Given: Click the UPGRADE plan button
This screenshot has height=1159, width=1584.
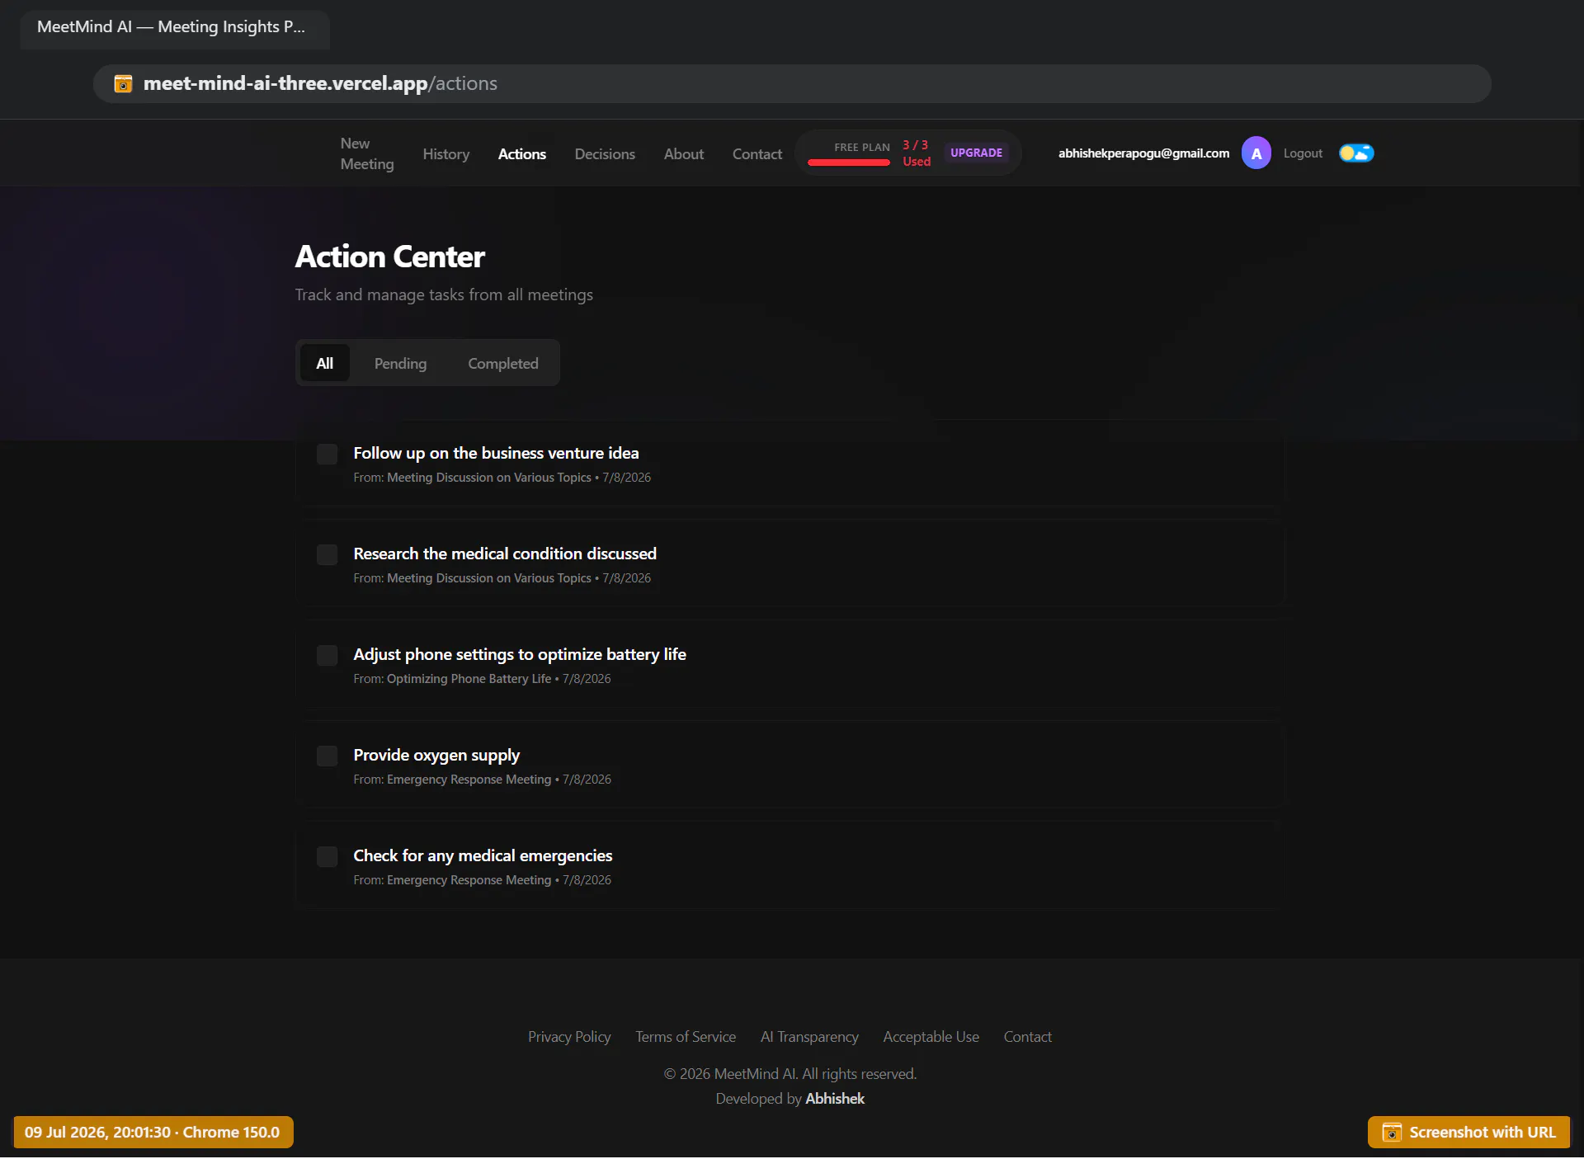Looking at the screenshot, I should coord(975,153).
